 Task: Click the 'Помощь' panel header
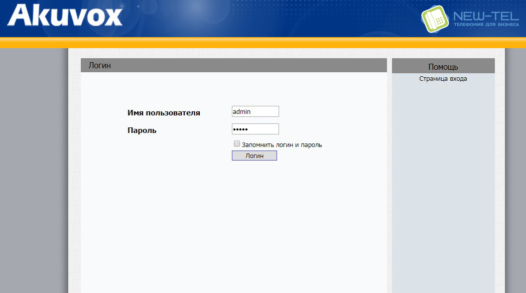coord(443,67)
